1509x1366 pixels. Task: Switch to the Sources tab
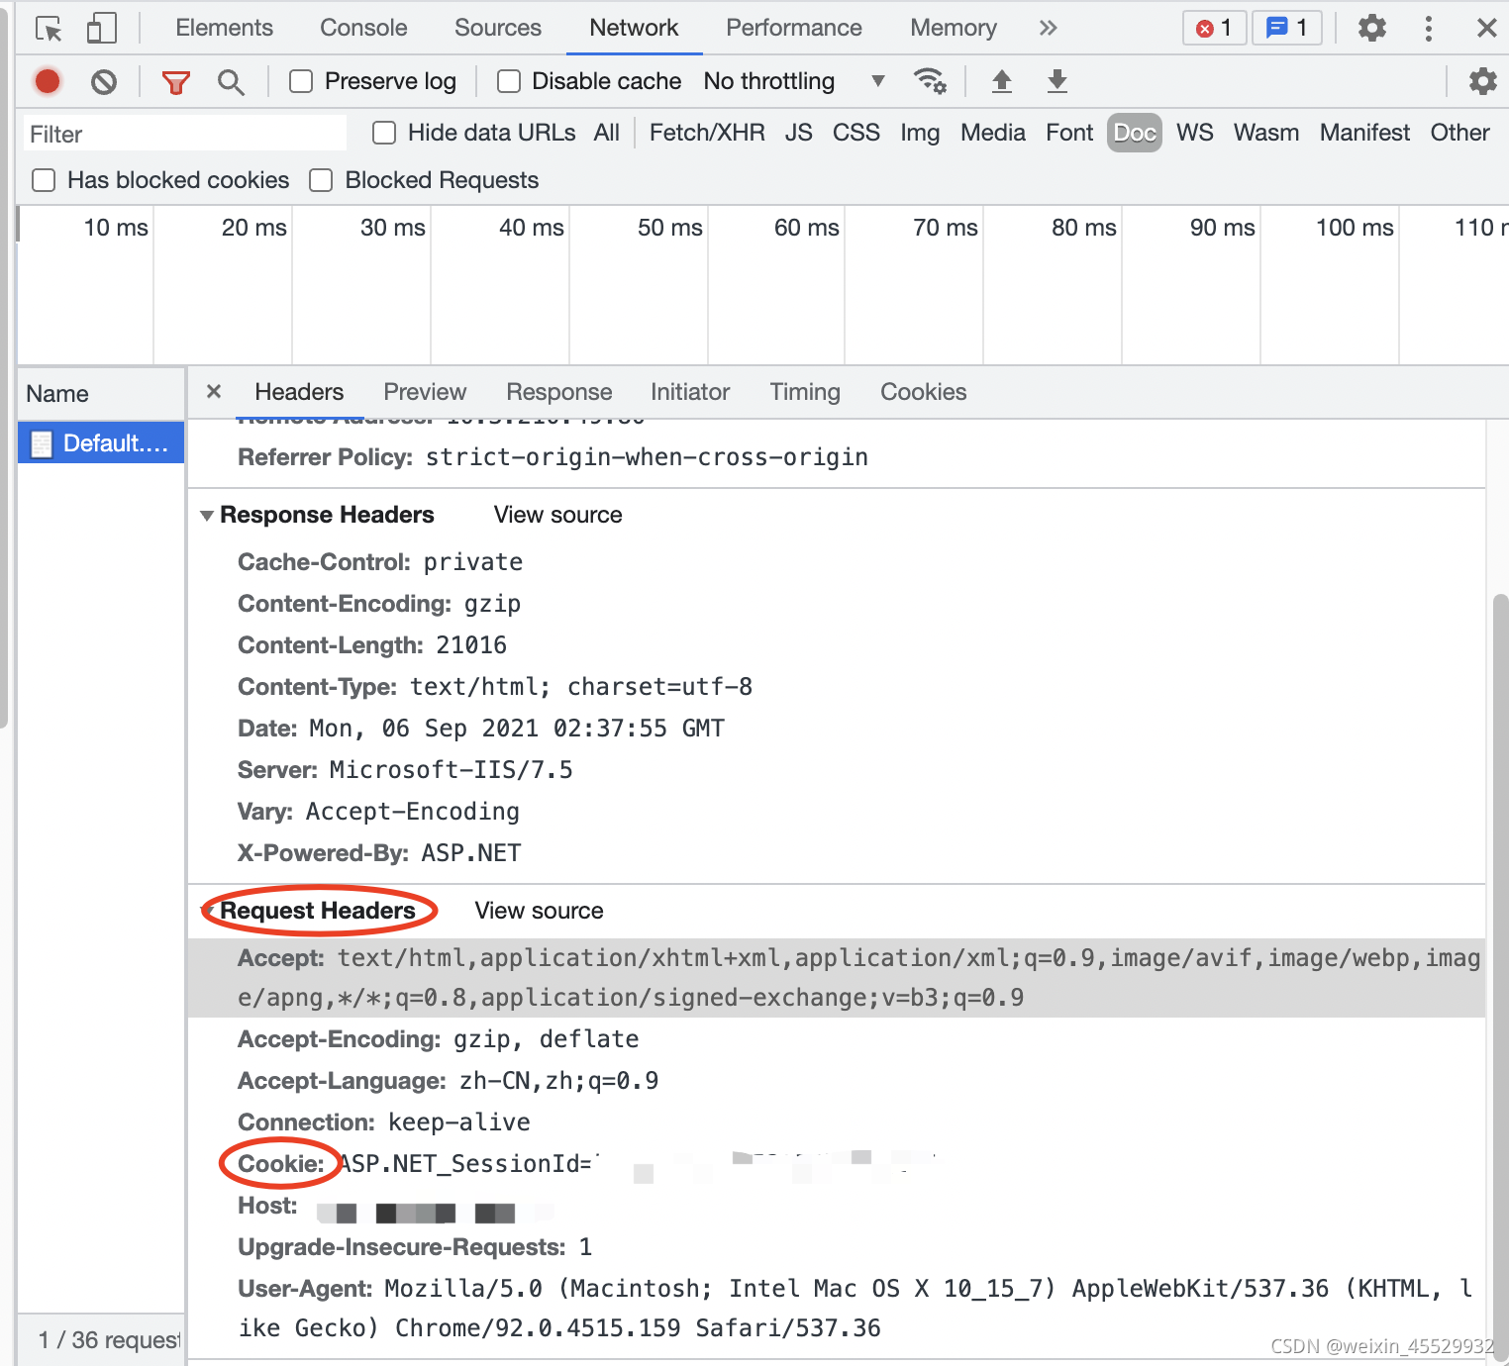coord(498,28)
